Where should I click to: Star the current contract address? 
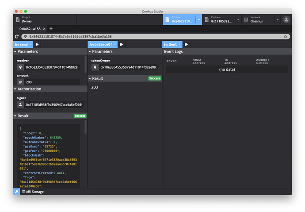pyautogui.click(x=286, y=37)
